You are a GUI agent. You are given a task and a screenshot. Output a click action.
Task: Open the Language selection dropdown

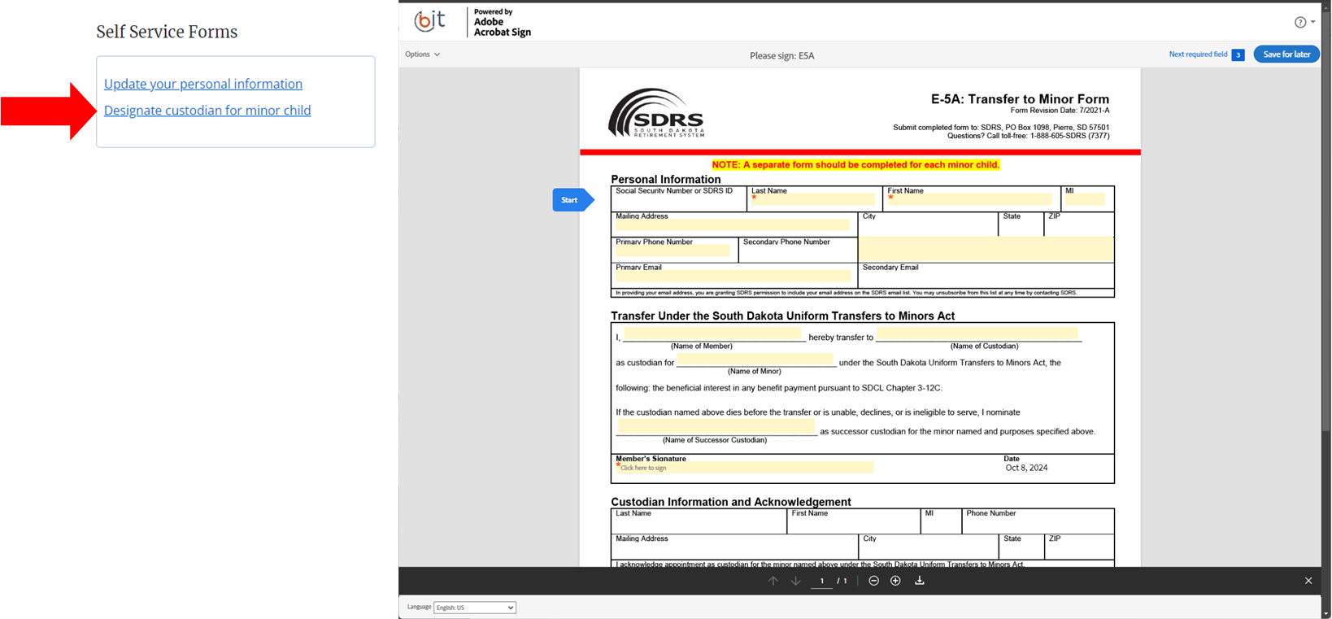click(x=475, y=608)
